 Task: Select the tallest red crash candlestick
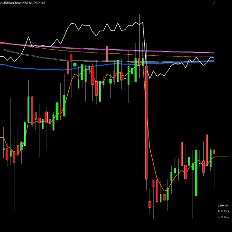[x=146, y=122]
